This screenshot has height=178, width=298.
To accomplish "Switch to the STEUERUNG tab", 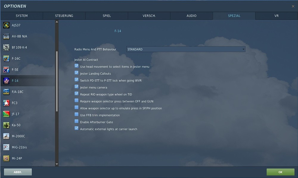I will point(64,16).
